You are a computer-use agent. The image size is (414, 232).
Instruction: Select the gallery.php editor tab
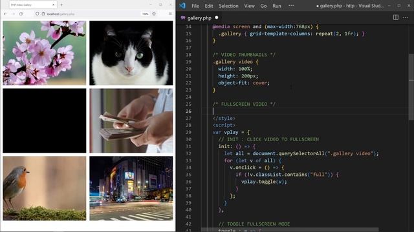[200, 18]
